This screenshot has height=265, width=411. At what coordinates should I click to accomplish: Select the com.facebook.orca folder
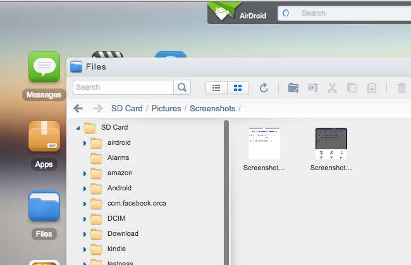click(137, 204)
